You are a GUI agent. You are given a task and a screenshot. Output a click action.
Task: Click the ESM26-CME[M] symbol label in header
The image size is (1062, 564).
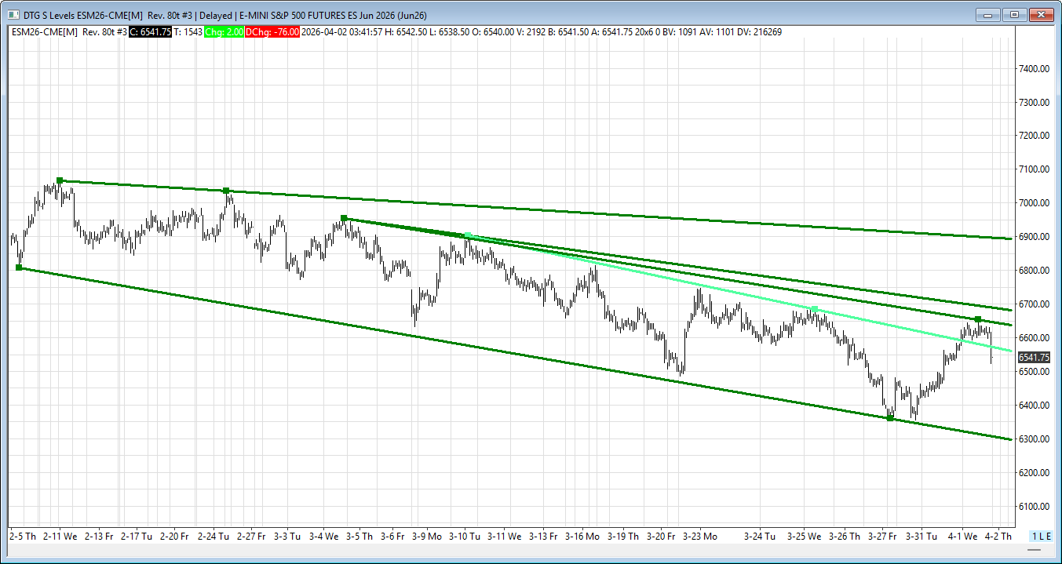(x=44, y=32)
